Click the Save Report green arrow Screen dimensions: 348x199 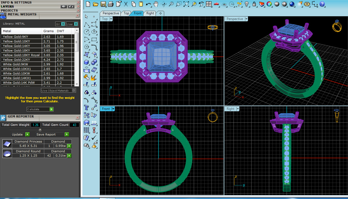(67, 134)
